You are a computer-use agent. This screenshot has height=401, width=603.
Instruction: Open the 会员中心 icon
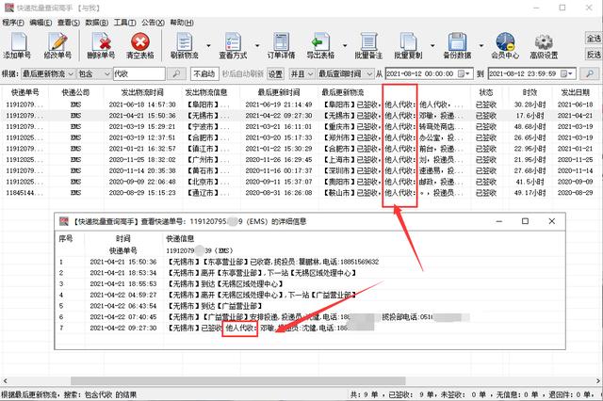(x=506, y=42)
